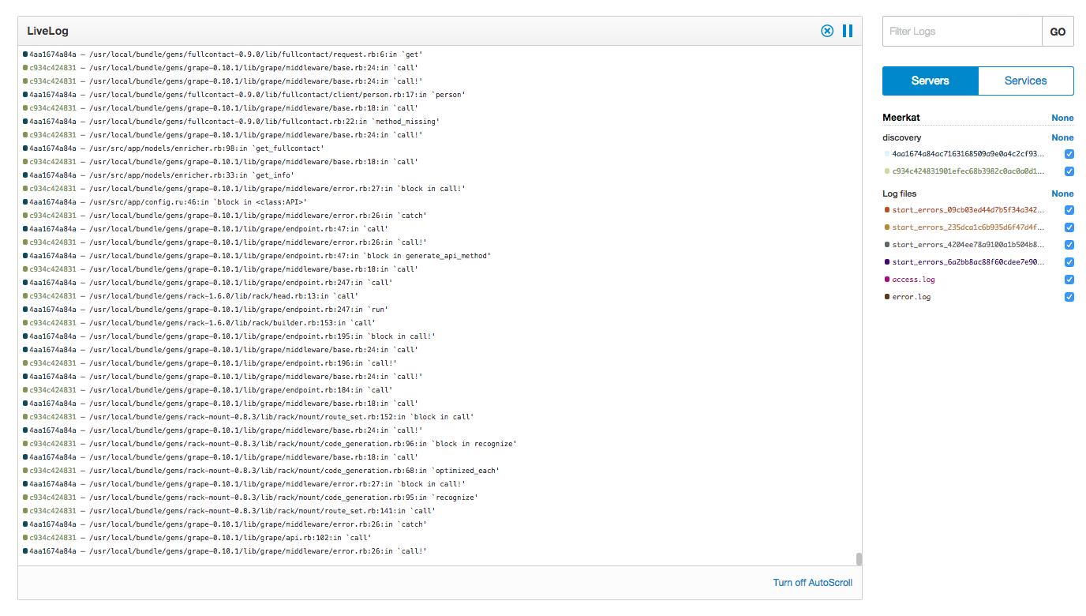This screenshot has height=616, width=1086.
Task: Click log line code_generation.rb:95:in `recognize'
Action: (251, 497)
